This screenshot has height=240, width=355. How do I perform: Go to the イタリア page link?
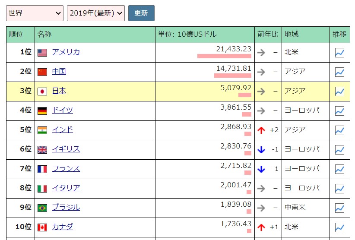(66, 188)
